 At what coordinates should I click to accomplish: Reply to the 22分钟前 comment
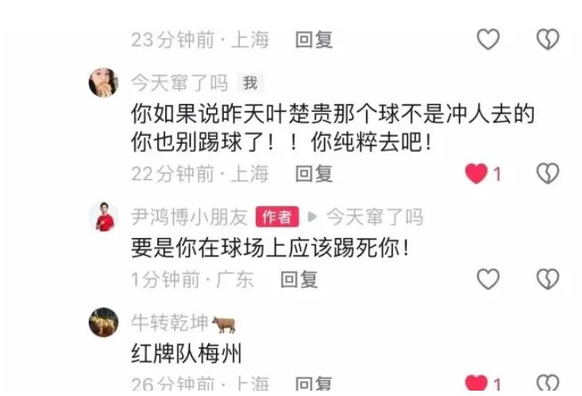(314, 173)
